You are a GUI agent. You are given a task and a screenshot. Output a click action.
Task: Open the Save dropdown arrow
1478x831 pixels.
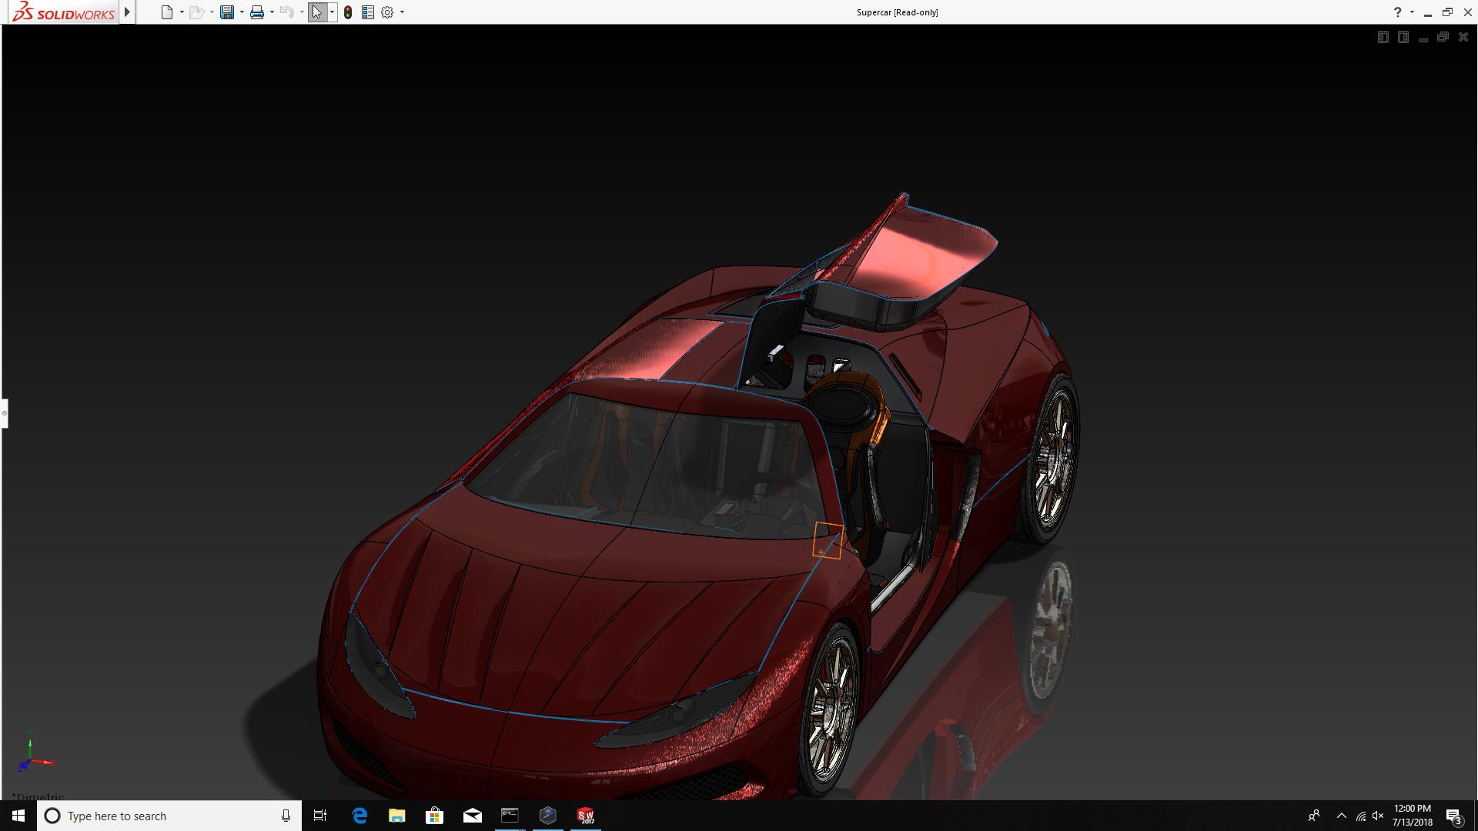click(x=242, y=12)
